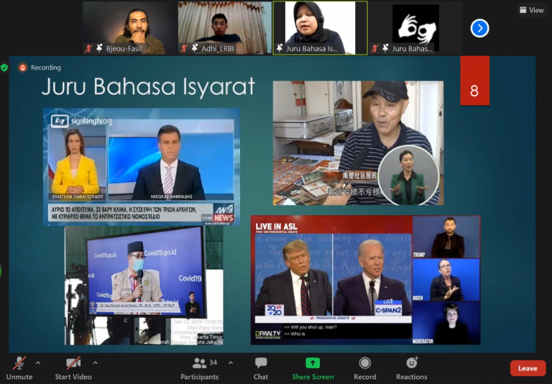Select Adhi_LRBI participant video thumbnail
Image resolution: width=552 pixels, height=384 pixels.
click(x=224, y=28)
